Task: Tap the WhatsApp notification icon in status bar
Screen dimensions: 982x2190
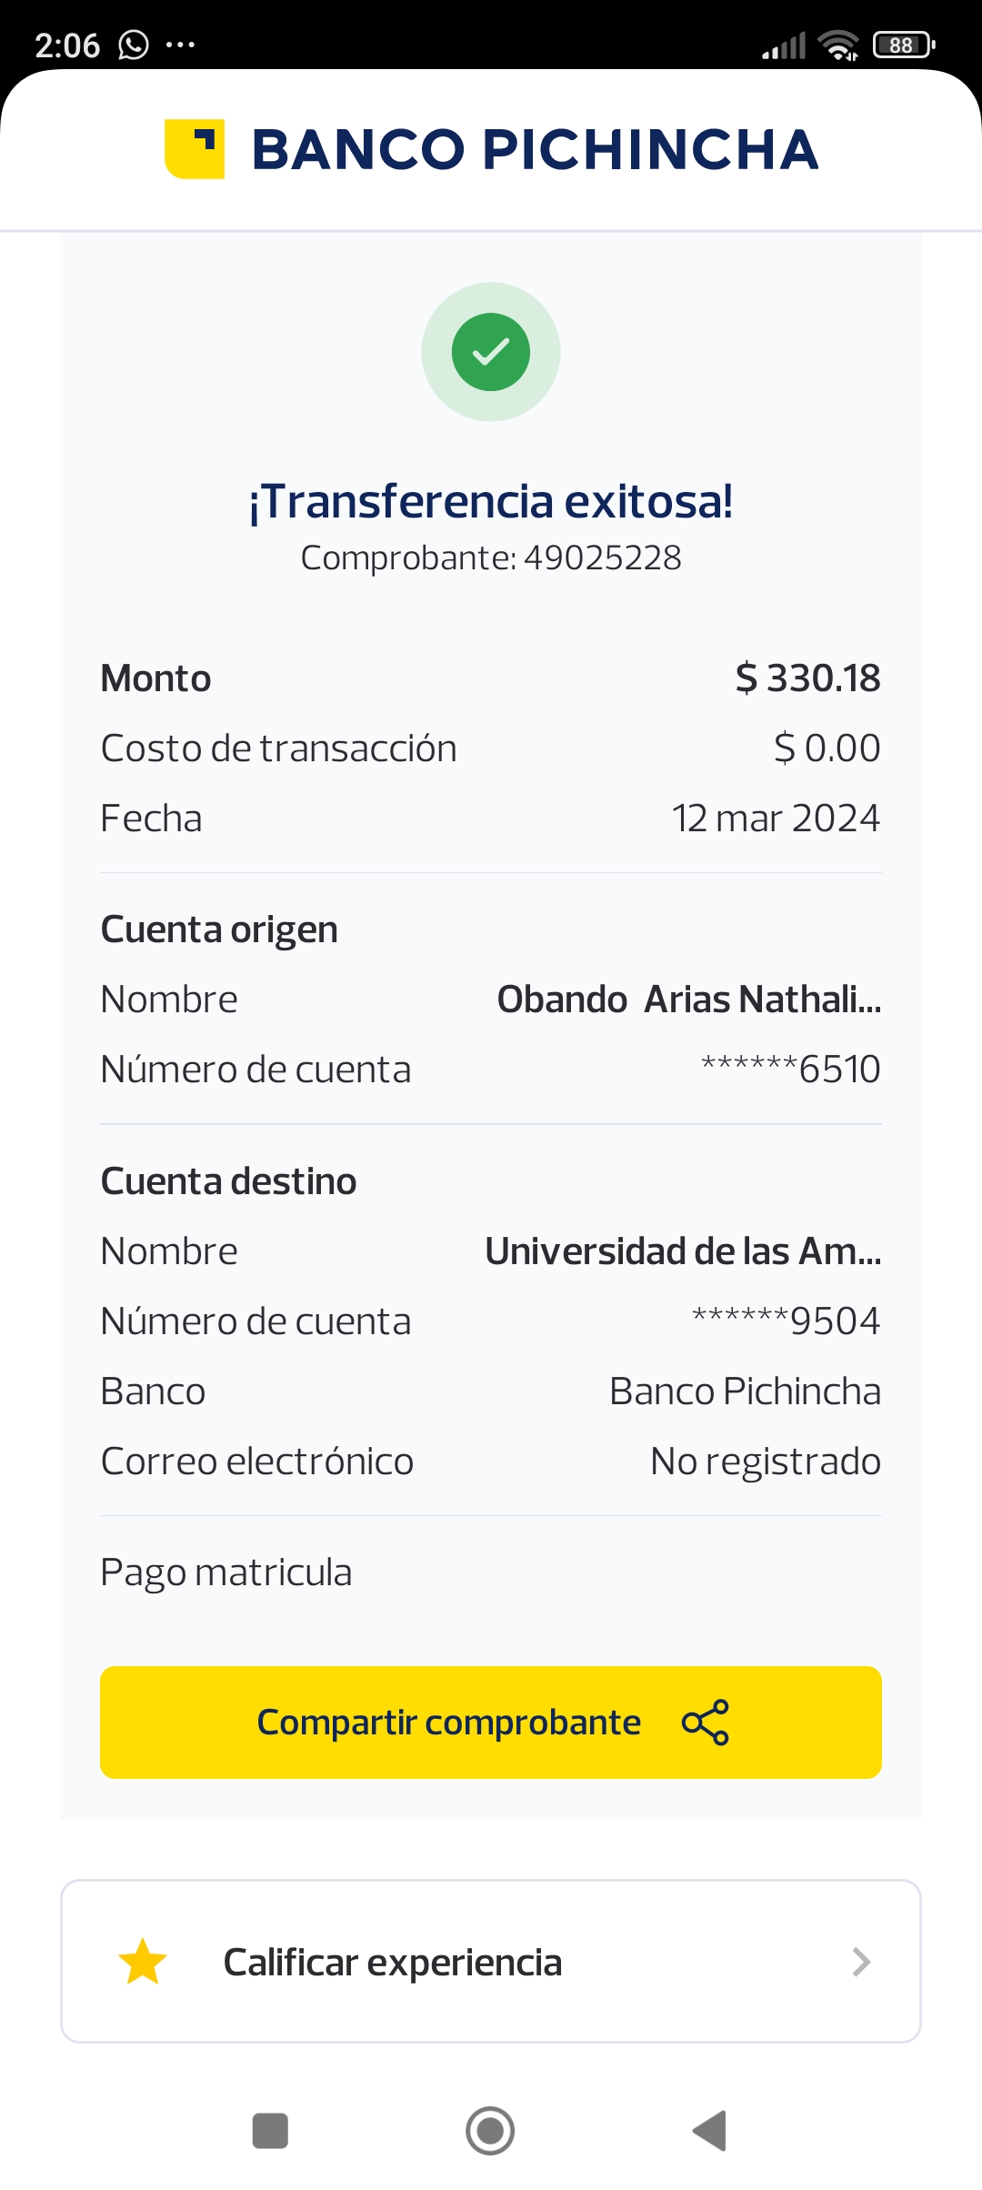Action: click(x=134, y=45)
